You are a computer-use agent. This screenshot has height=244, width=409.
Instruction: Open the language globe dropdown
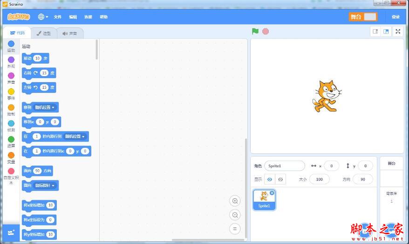[x=43, y=17]
